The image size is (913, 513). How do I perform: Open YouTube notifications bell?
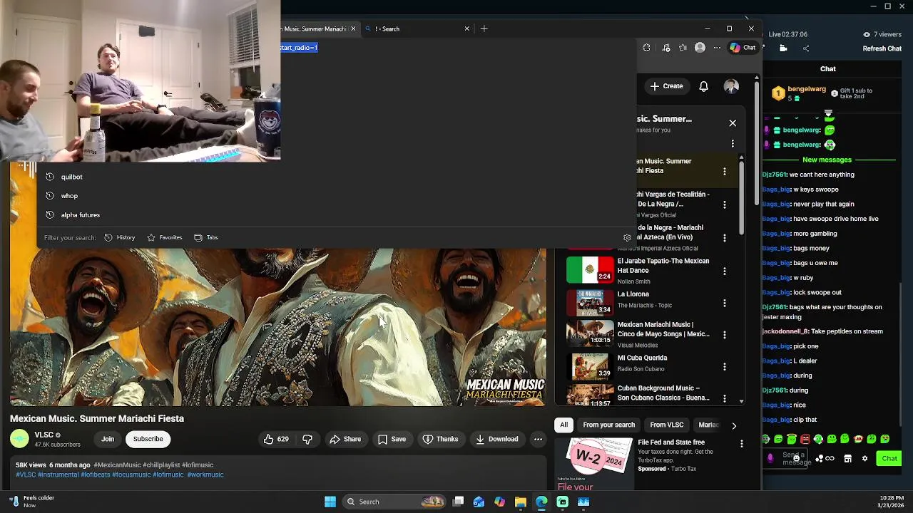pos(703,86)
